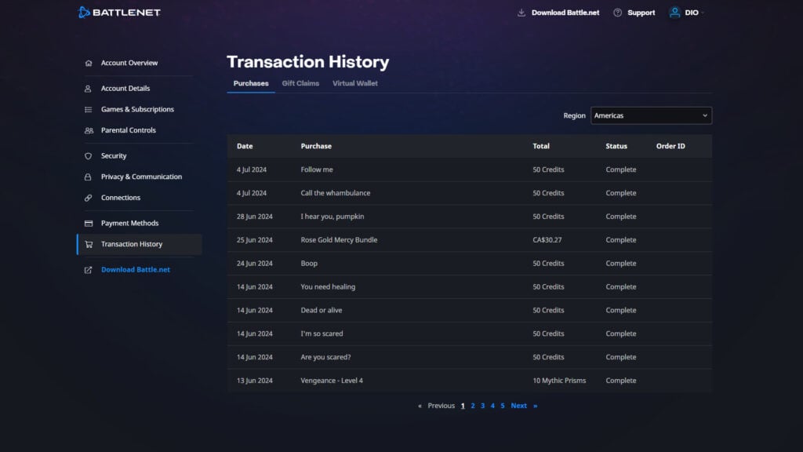Open the DIO account avatar icon
The image size is (803, 452).
tap(675, 12)
